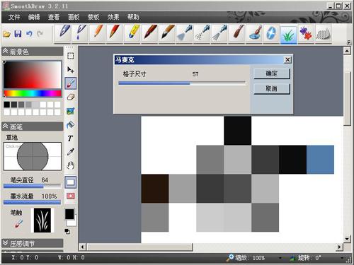
Task: Open the 文件 menu
Action: [14, 17]
